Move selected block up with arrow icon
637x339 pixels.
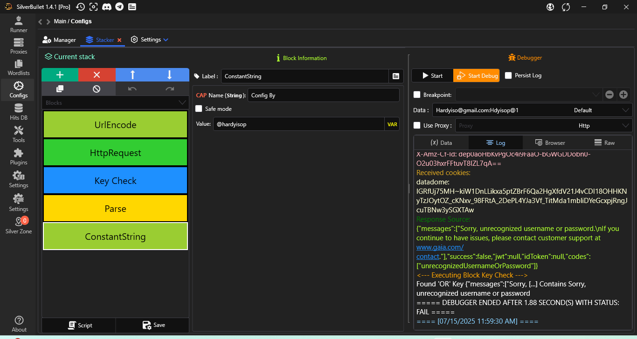[133, 75]
